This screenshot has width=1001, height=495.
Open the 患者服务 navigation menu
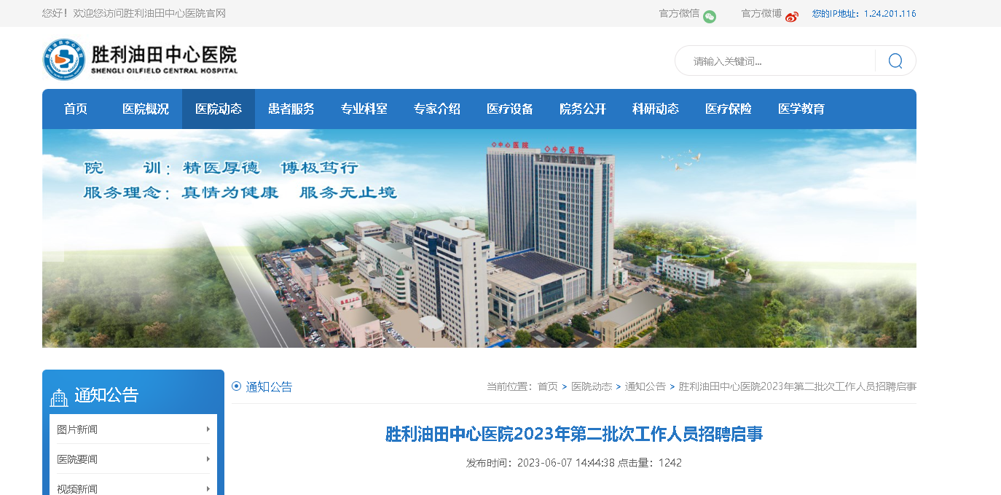pyautogui.click(x=291, y=109)
